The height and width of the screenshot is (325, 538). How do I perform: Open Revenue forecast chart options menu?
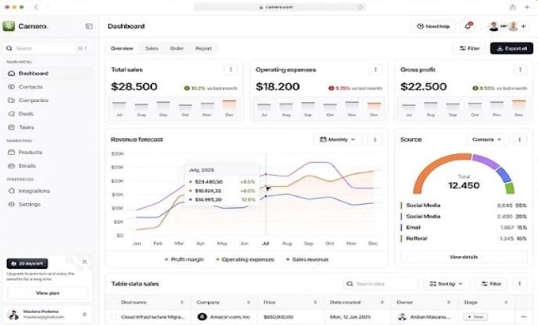pyautogui.click(x=375, y=139)
